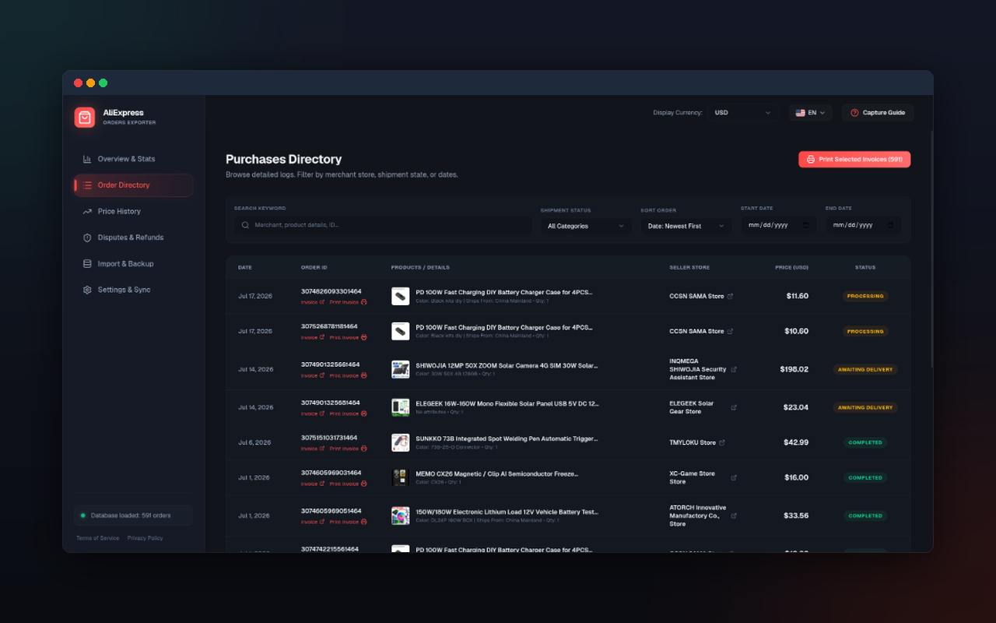
Task: Click the search keyword input field
Action: click(383, 225)
